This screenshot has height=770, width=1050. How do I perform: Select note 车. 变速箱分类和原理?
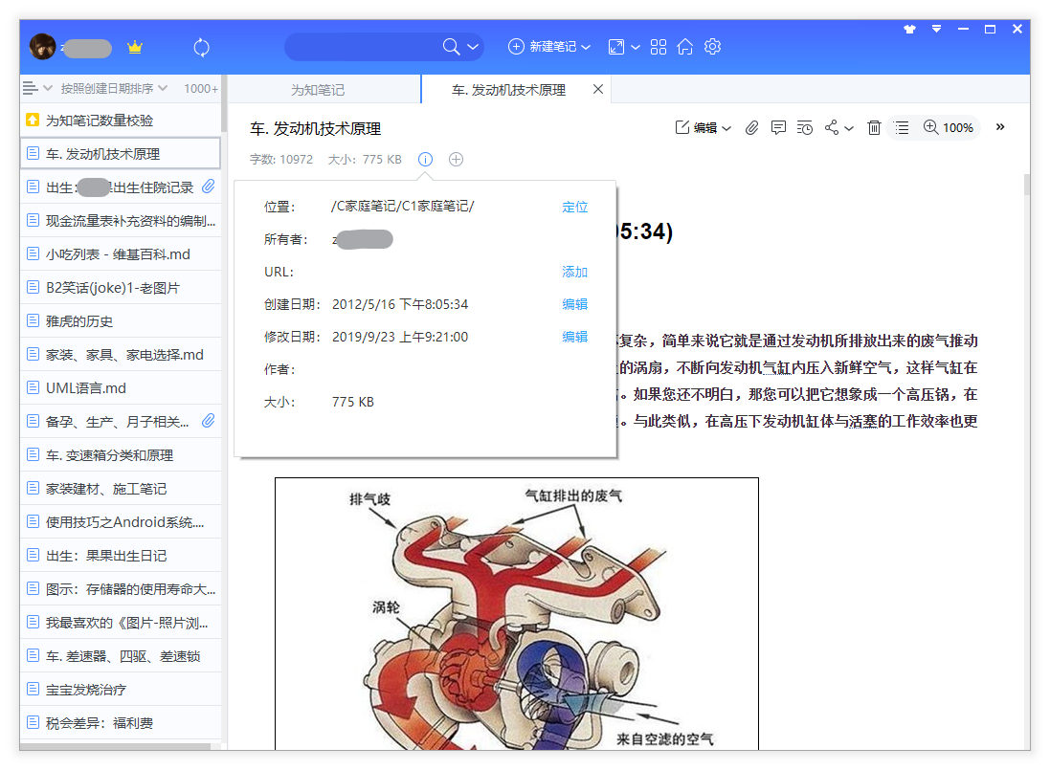[x=121, y=455]
